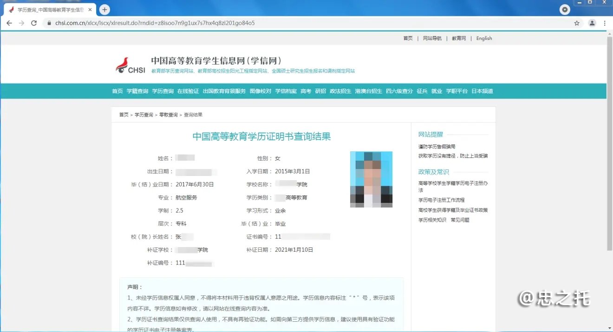
Task: Click 教育网 link at top
Action: pos(459,39)
